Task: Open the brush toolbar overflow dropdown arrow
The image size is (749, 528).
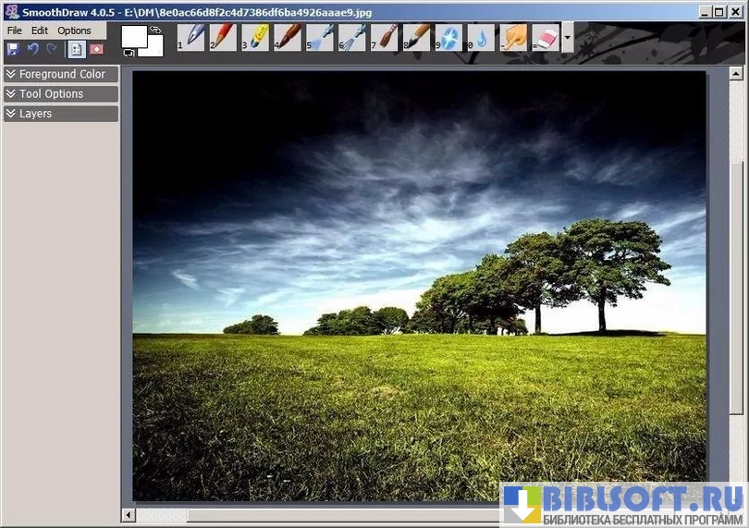Action: click(x=568, y=39)
